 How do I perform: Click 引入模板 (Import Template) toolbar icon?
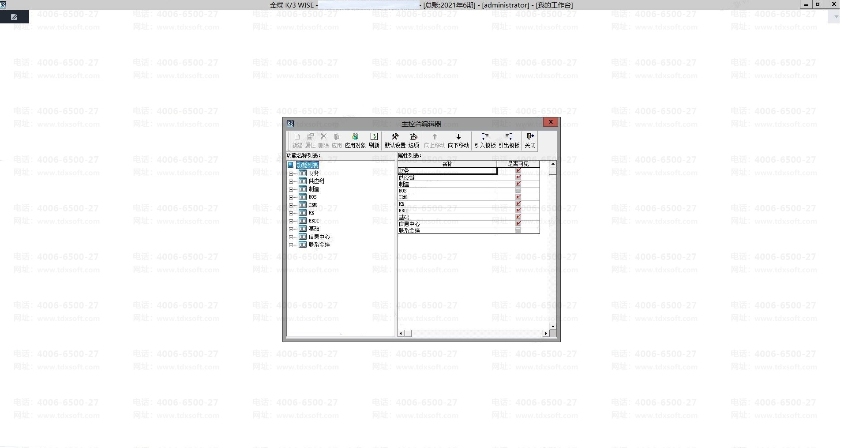click(485, 140)
